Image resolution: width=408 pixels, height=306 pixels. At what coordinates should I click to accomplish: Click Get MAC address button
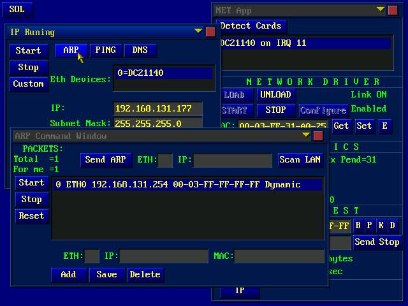click(342, 126)
